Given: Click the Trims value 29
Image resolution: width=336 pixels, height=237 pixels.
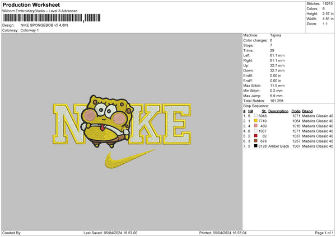Looking at the screenshot, I should click(x=272, y=50).
